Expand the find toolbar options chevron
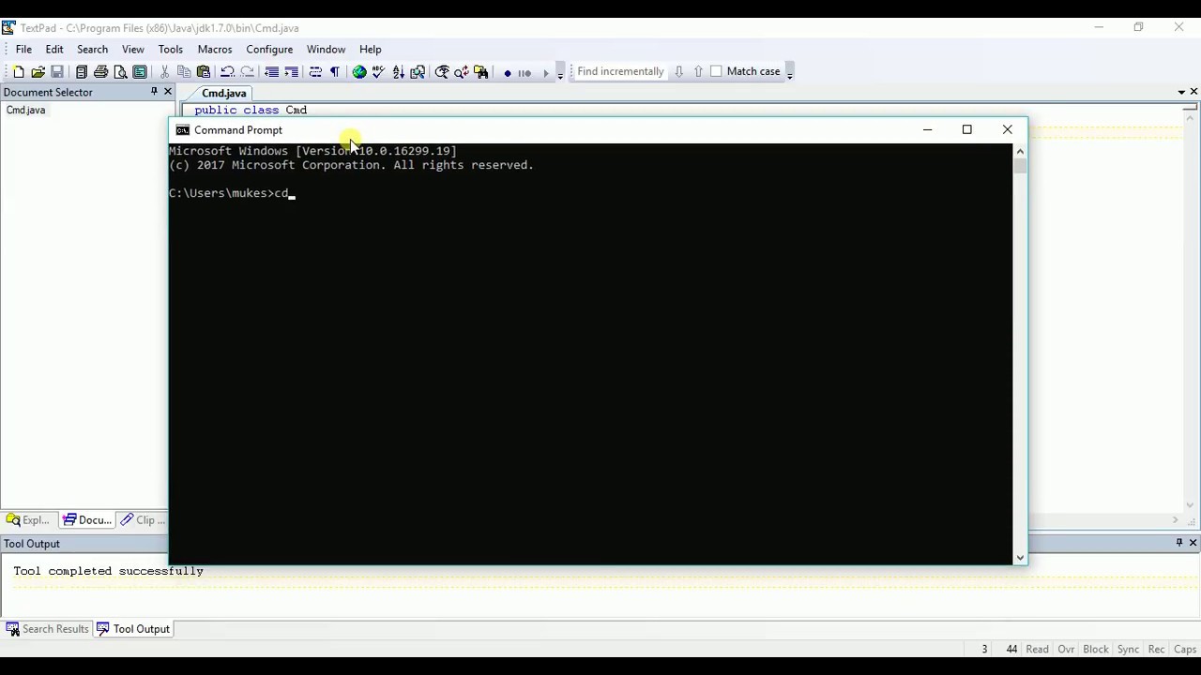The height and width of the screenshot is (675, 1201). (x=790, y=72)
